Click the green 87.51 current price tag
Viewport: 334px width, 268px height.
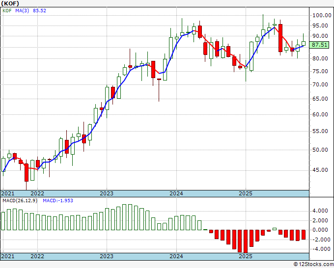319,45
